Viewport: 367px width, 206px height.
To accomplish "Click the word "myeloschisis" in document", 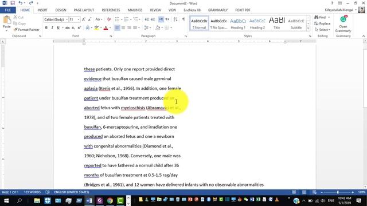I will point(133,108).
